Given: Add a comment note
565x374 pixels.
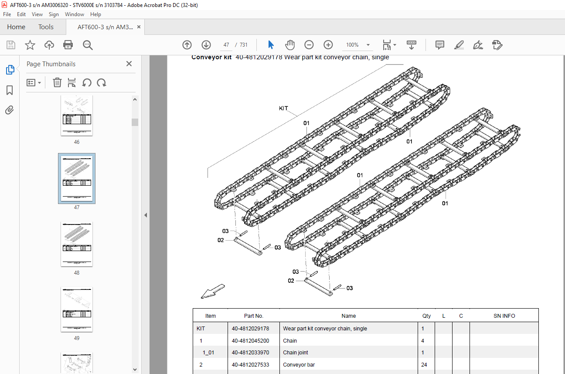Looking at the screenshot, I should pyautogui.click(x=440, y=45).
